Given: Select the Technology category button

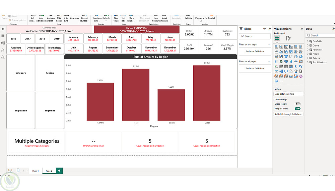Looking at the screenshot, I should (54, 49).
